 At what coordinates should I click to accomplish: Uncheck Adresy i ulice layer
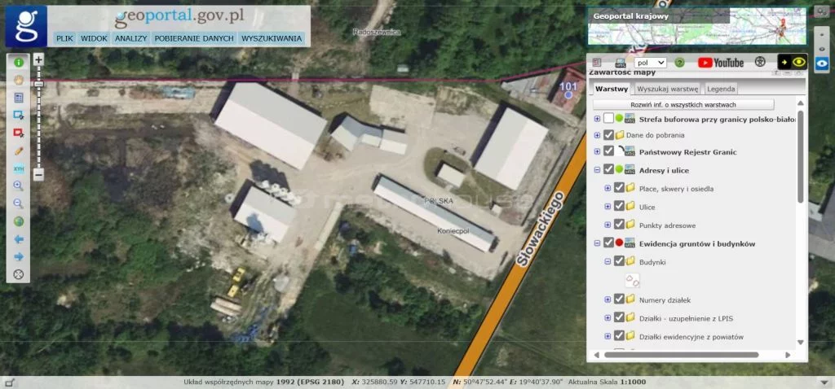pos(608,170)
